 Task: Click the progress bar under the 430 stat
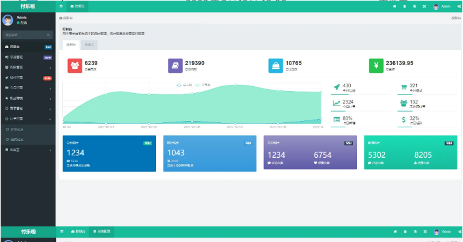(360, 94)
